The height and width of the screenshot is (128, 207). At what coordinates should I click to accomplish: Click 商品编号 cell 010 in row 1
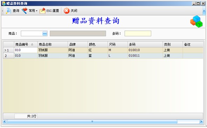click(26, 50)
